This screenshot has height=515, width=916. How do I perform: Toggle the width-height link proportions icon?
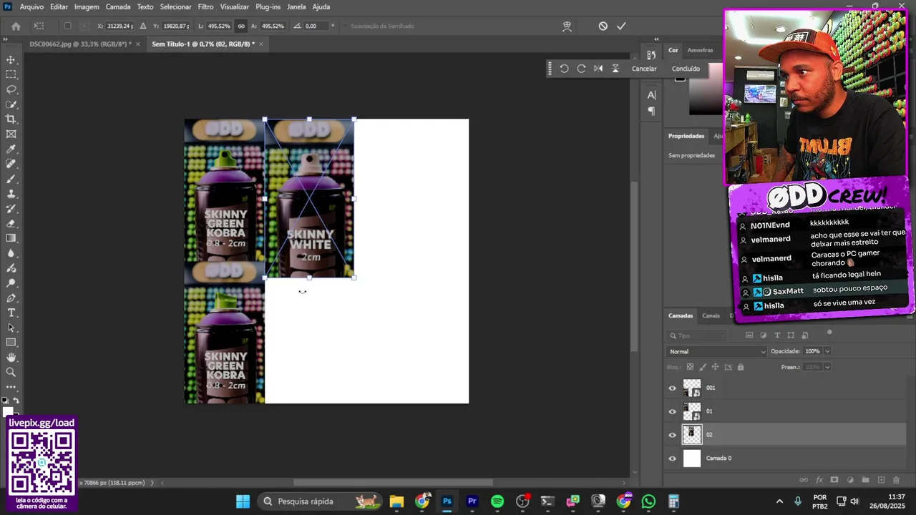click(x=241, y=26)
